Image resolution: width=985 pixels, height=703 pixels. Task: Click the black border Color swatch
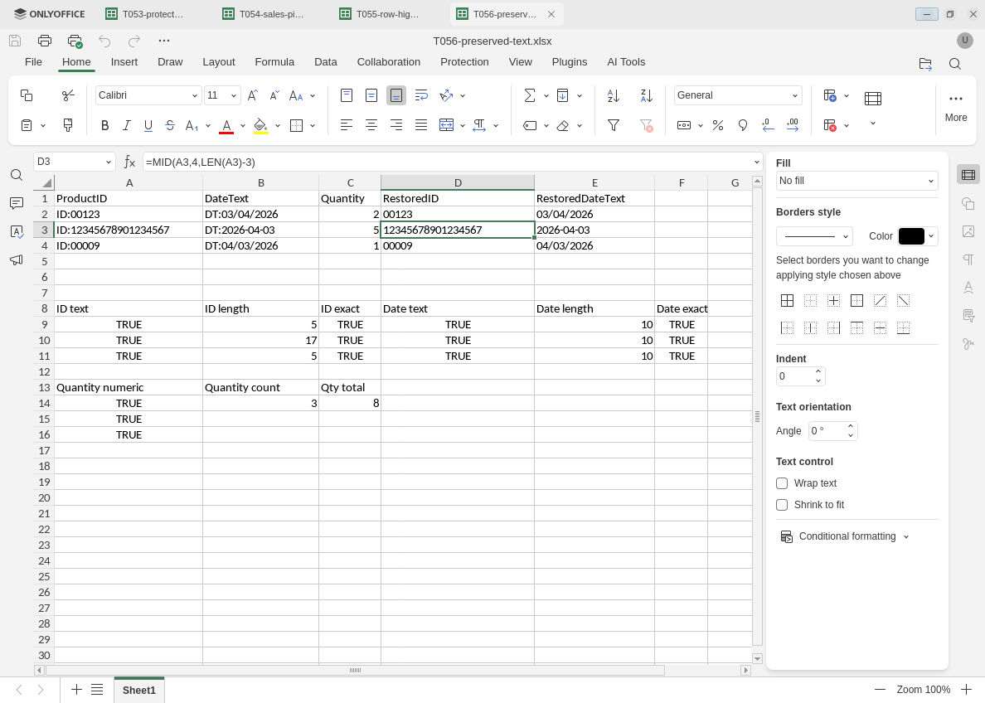point(911,236)
